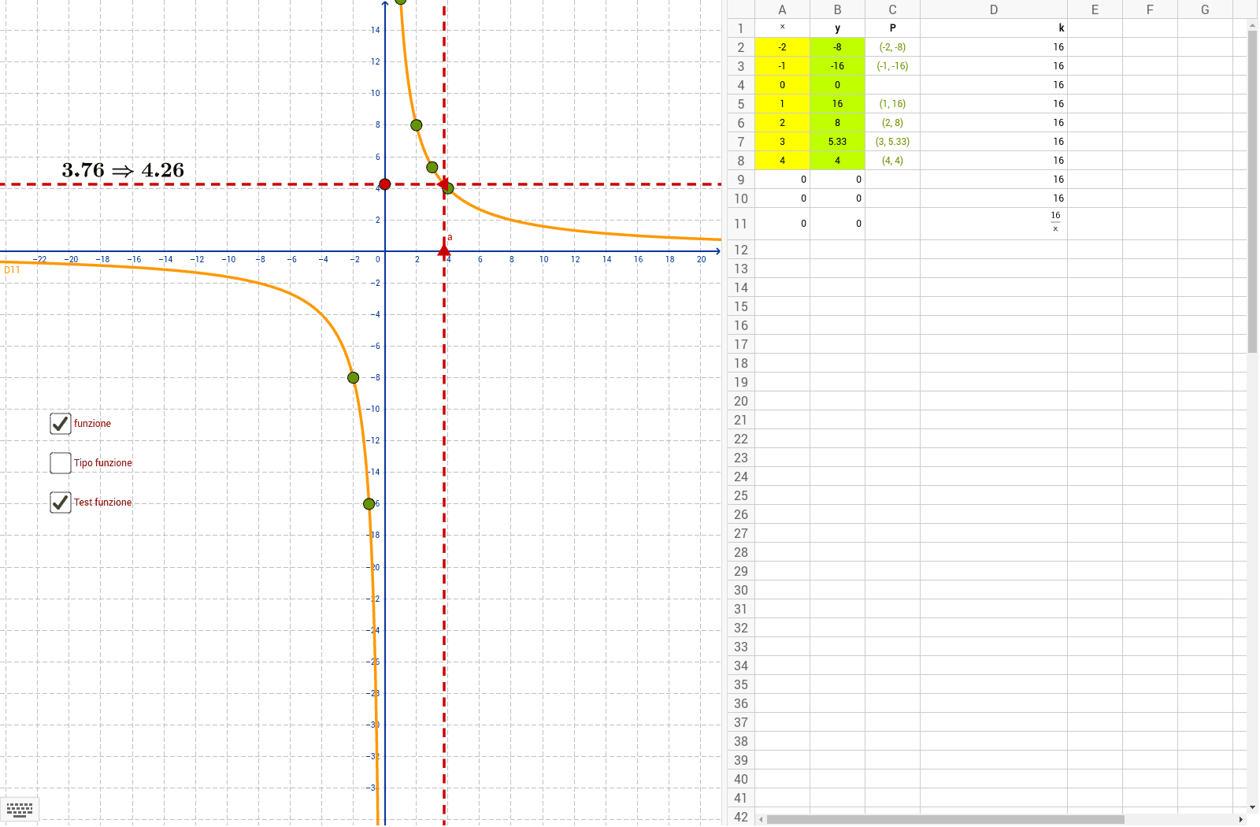The height and width of the screenshot is (827, 1260).
Task: Uncheck the funzione checkbox
Action: 61,424
